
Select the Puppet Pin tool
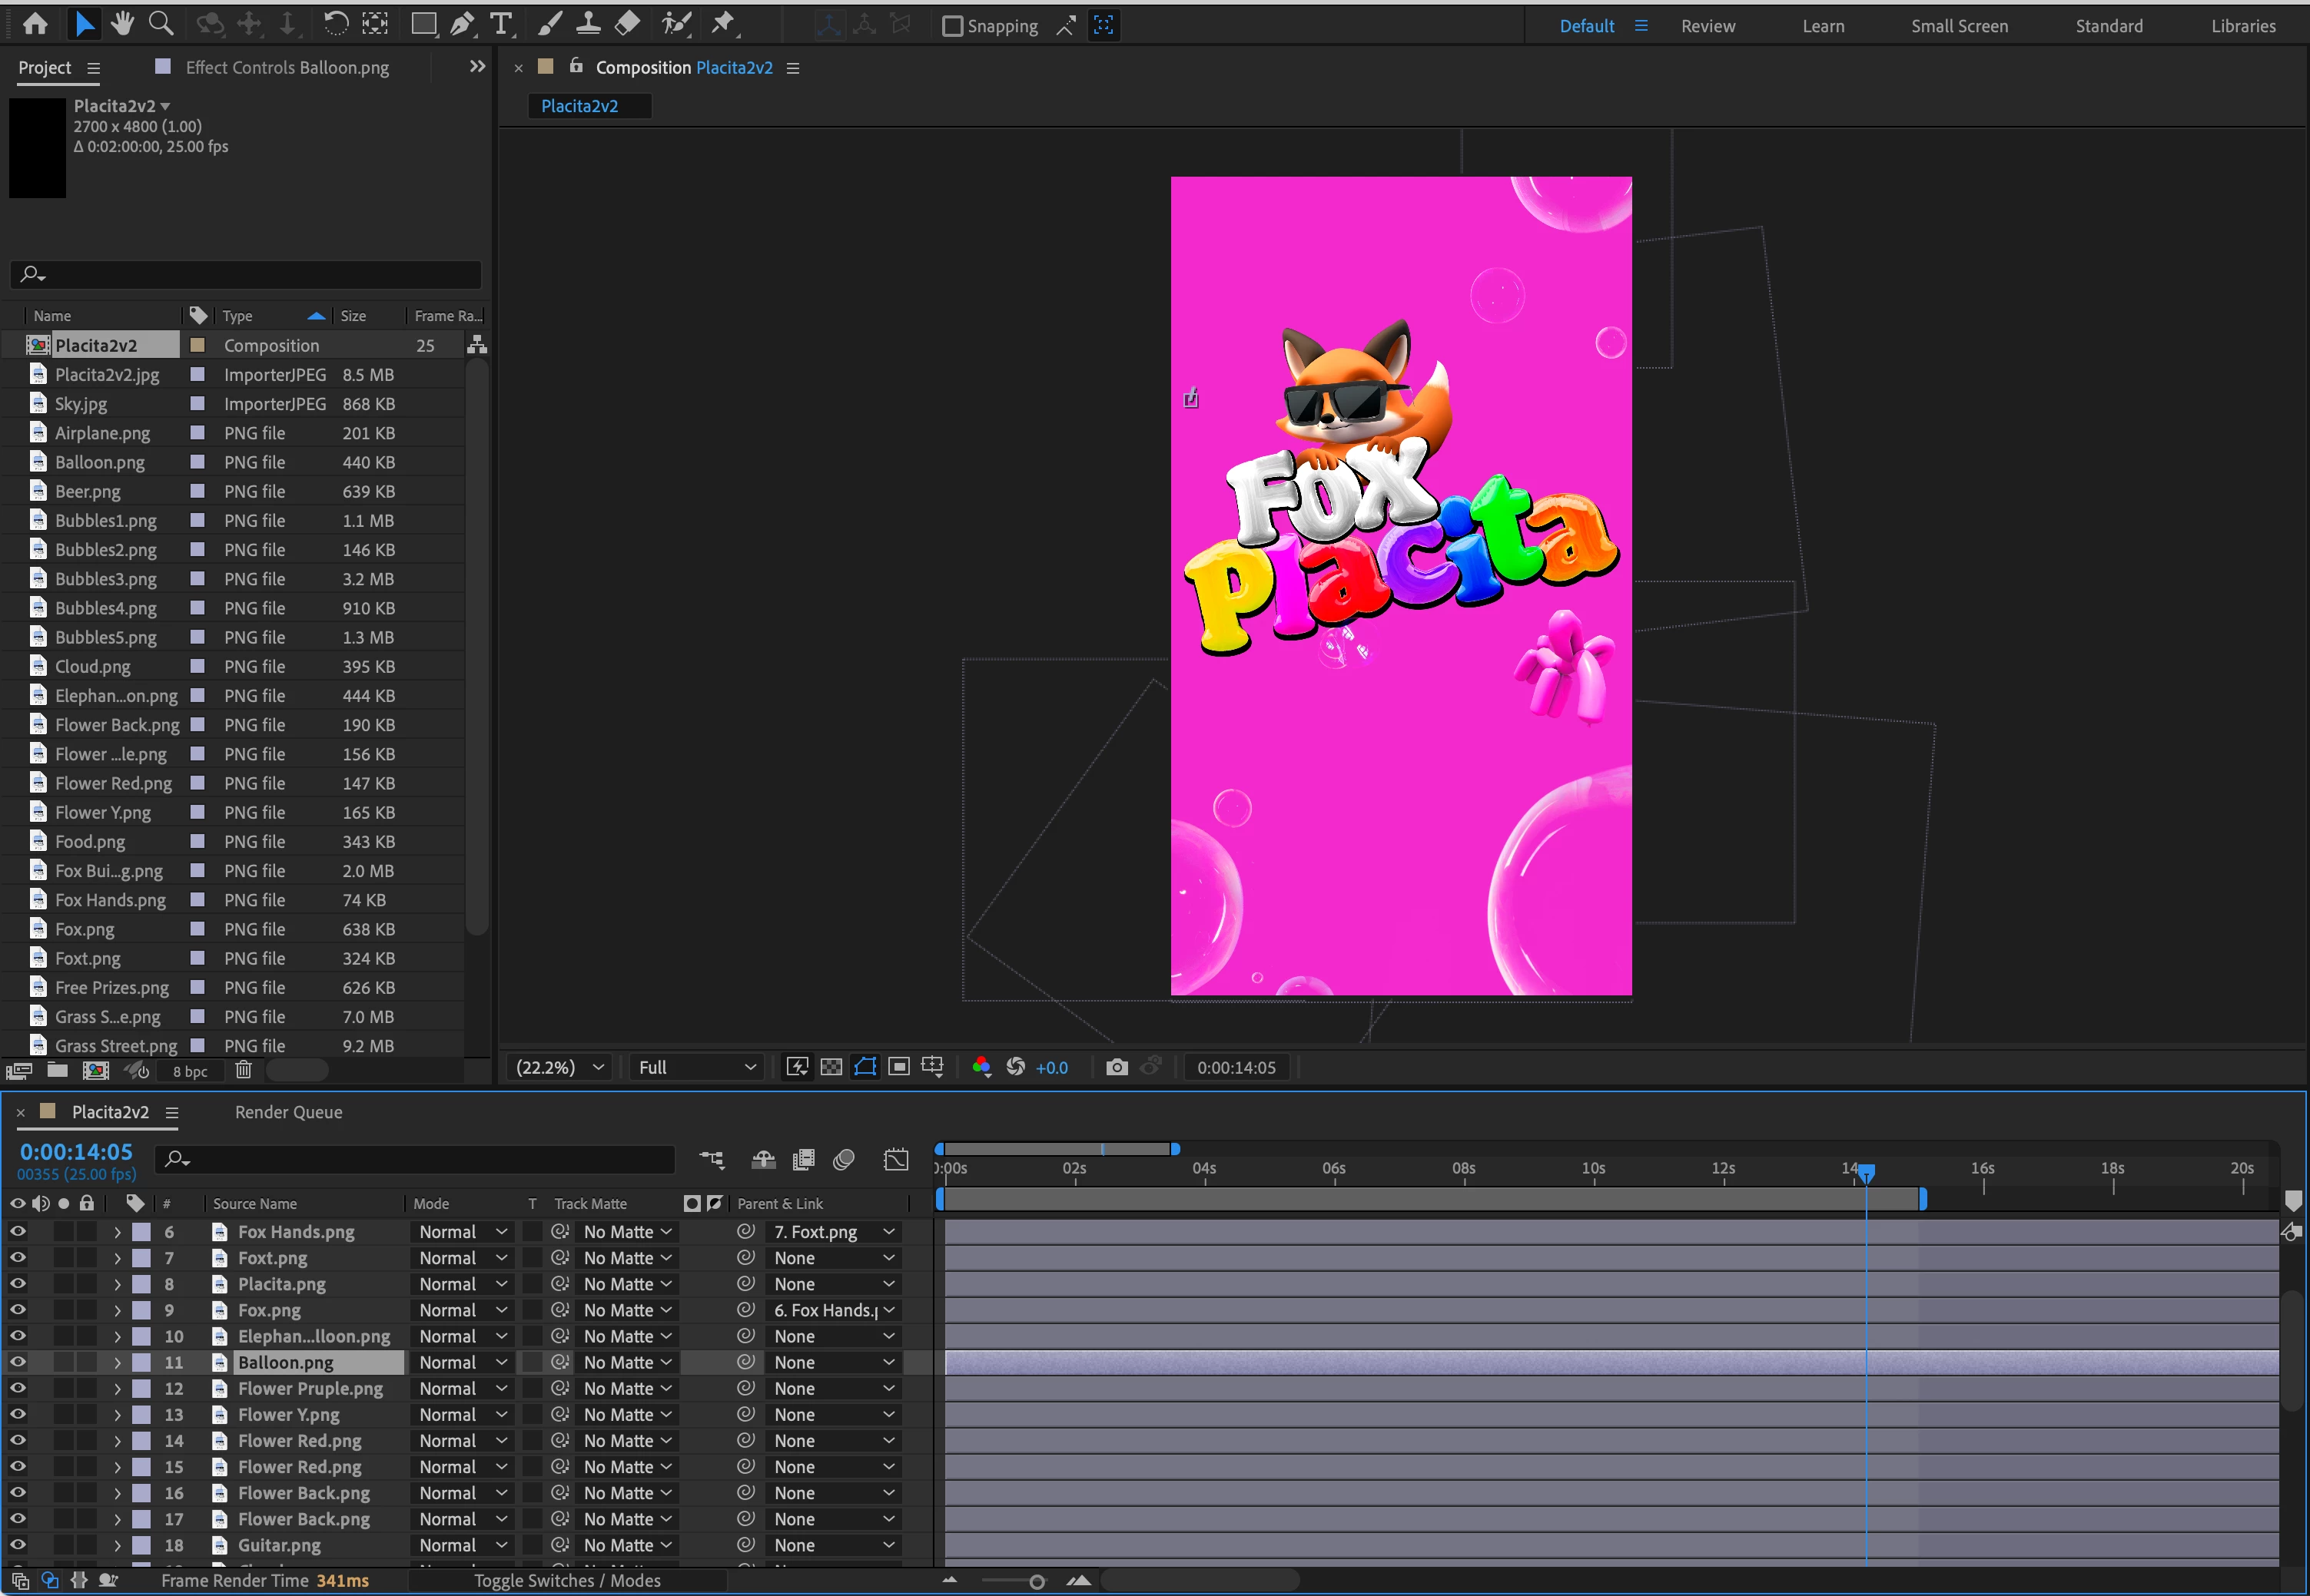722,24
